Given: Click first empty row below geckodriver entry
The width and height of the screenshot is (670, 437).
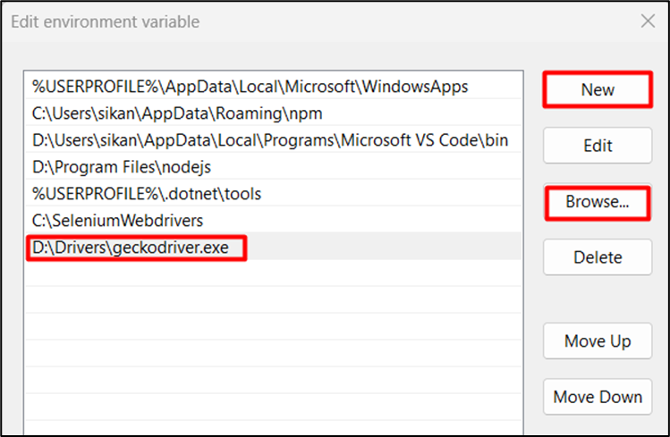Looking at the screenshot, I should tap(268, 273).
